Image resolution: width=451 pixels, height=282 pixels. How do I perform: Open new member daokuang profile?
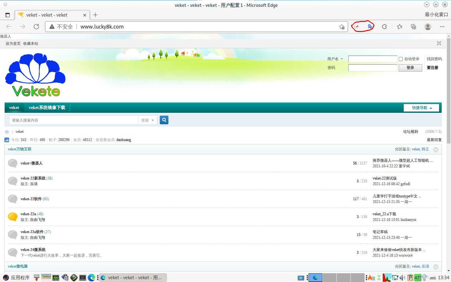[124, 140]
